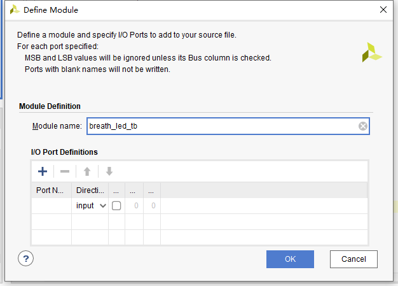The image size is (398, 286).
Task: Clear the module name with the X icon
Action: click(363, 126)
